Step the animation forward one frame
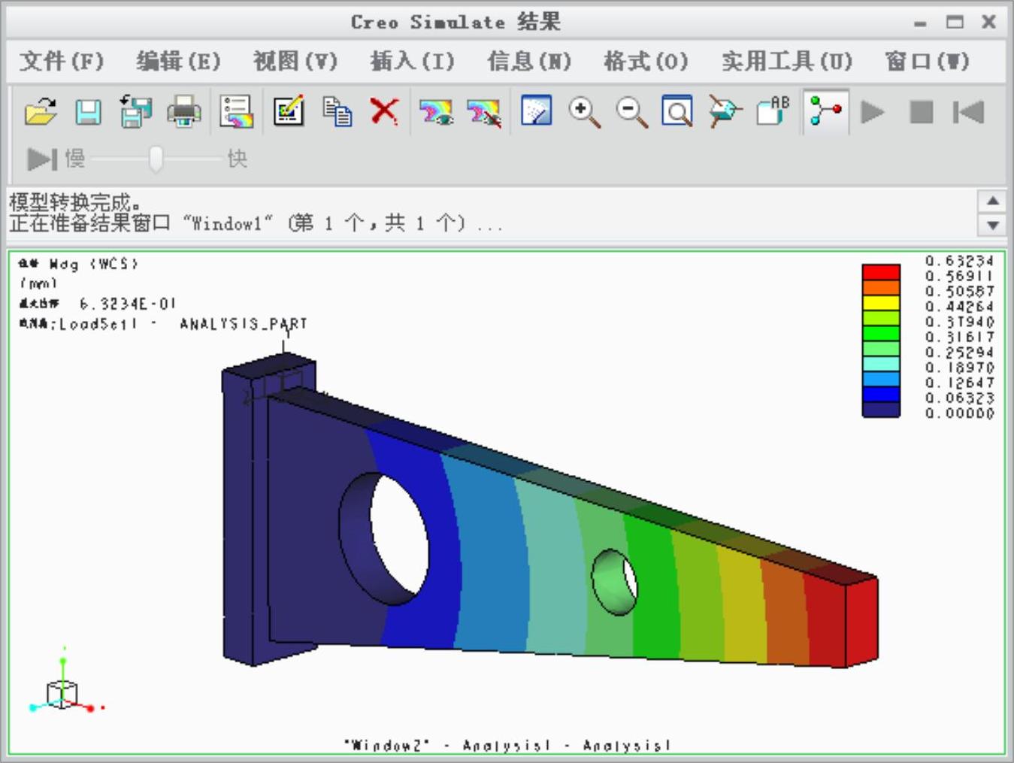The height and width of the screenshot is (763, 1014). (42, 159)
